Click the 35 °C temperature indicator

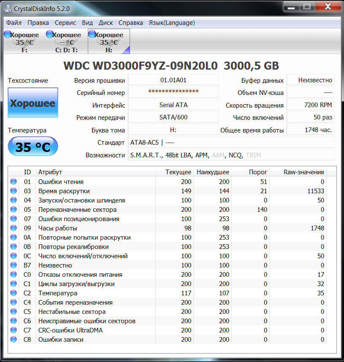[x=33, y=146]
